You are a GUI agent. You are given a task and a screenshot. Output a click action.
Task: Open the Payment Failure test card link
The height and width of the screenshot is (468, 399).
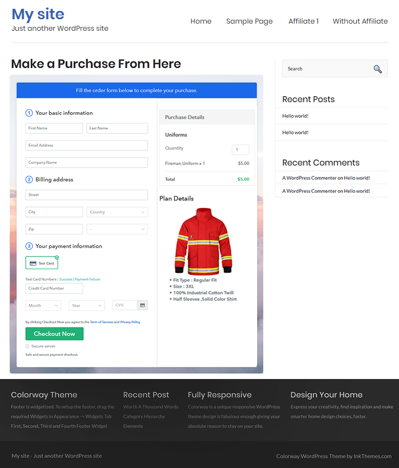[87, 280]
